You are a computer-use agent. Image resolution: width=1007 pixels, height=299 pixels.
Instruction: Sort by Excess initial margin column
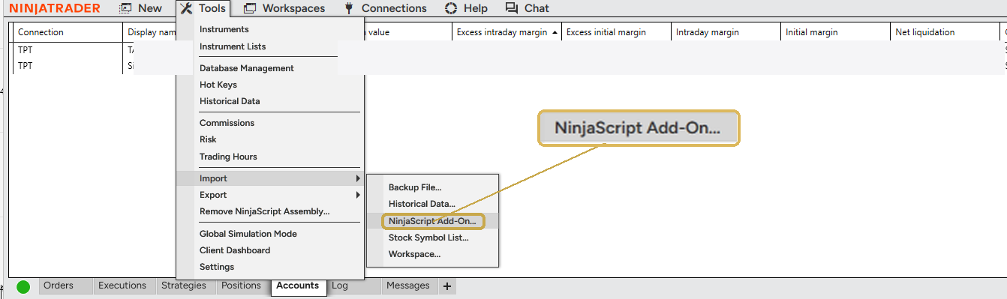pyautogui.click(x=616, y=32)
